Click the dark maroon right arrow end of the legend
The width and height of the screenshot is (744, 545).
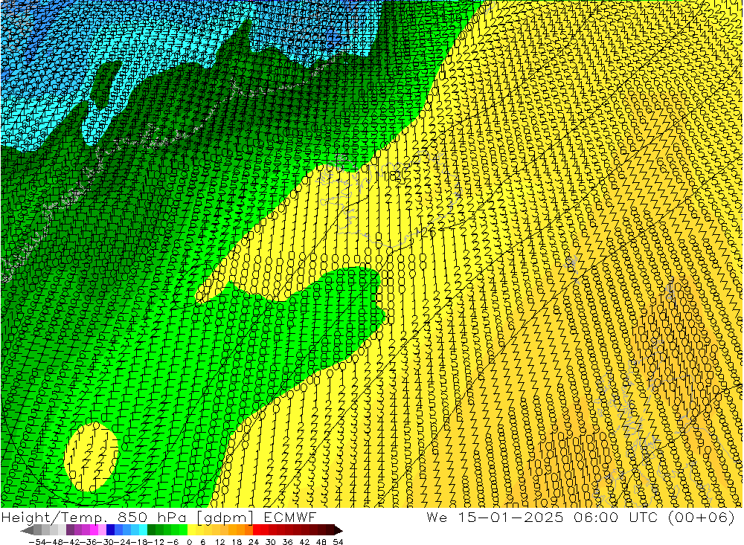pos(338,530)
